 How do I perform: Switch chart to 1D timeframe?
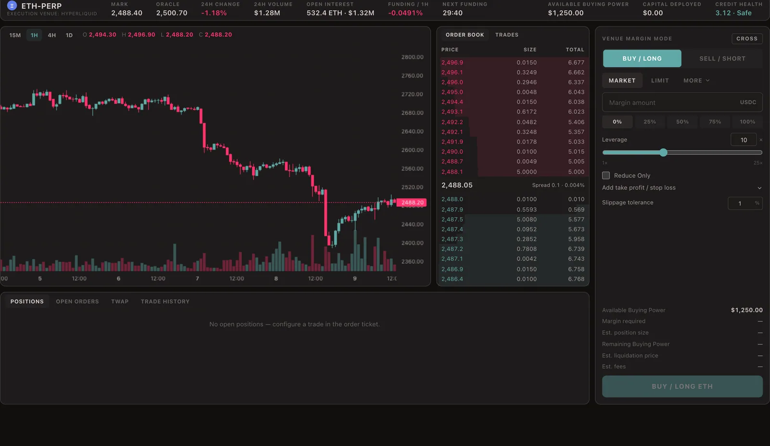click(69, 35)
